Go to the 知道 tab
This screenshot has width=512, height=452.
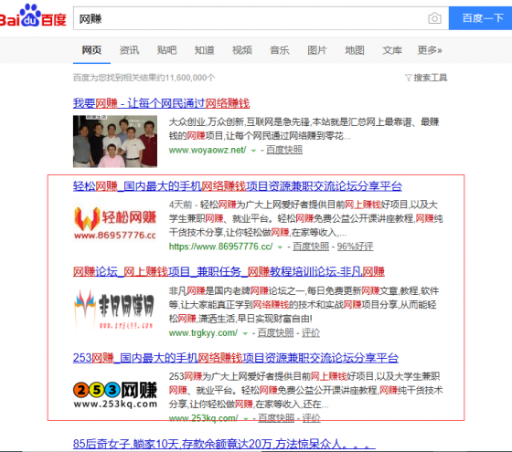click(205, 50)
